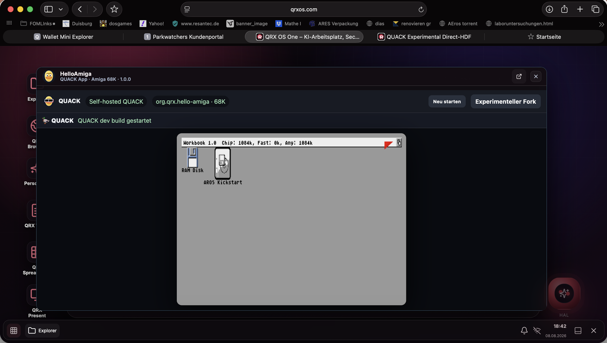This screenshot has height=343, width=607.
Task: Open the dias bookmark
Action: [x=375, y=24]
